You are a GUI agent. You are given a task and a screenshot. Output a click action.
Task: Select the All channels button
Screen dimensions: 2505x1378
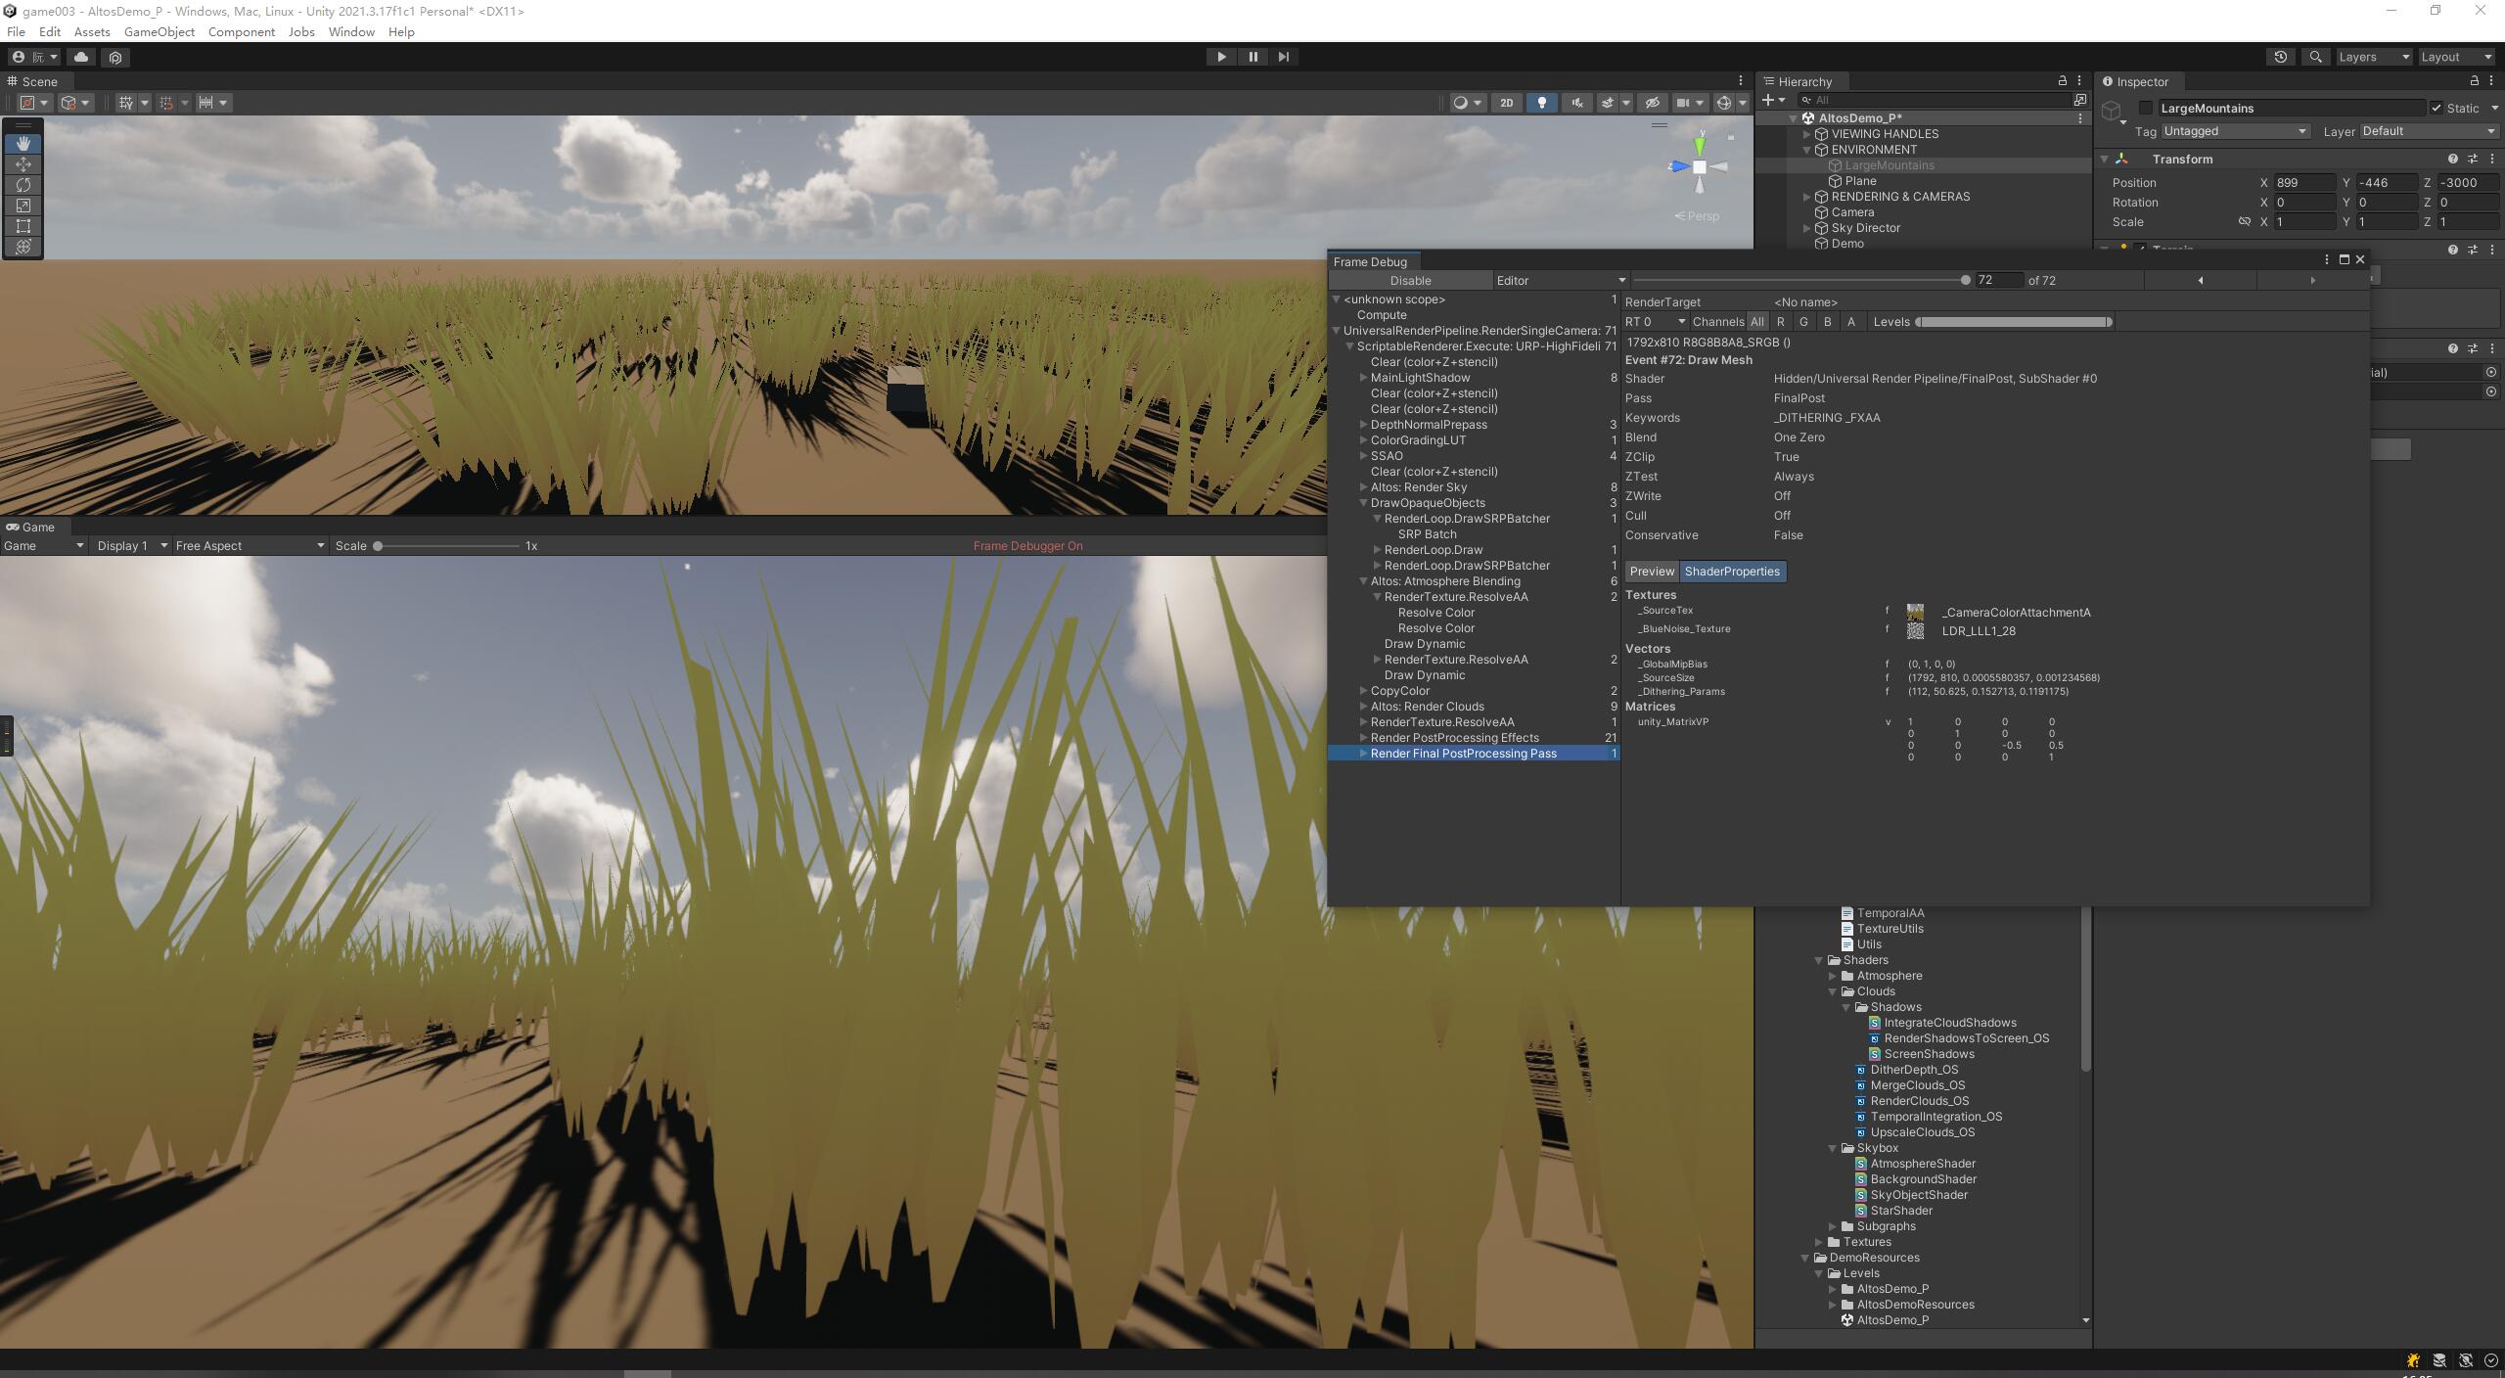pos(1757,322)
